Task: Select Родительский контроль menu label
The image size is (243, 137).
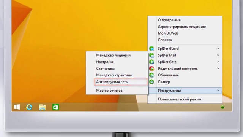Action: pyautogui.click(x=178, y=68)
